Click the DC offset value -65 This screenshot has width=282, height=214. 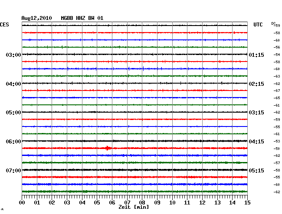277,98
